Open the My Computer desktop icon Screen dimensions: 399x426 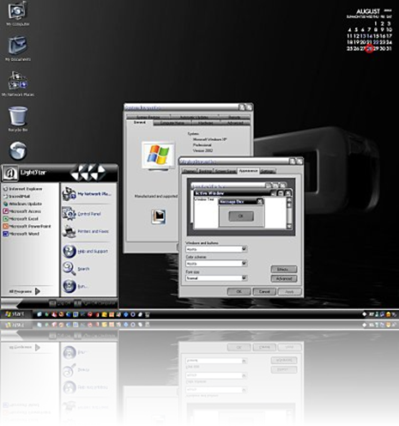18,13
